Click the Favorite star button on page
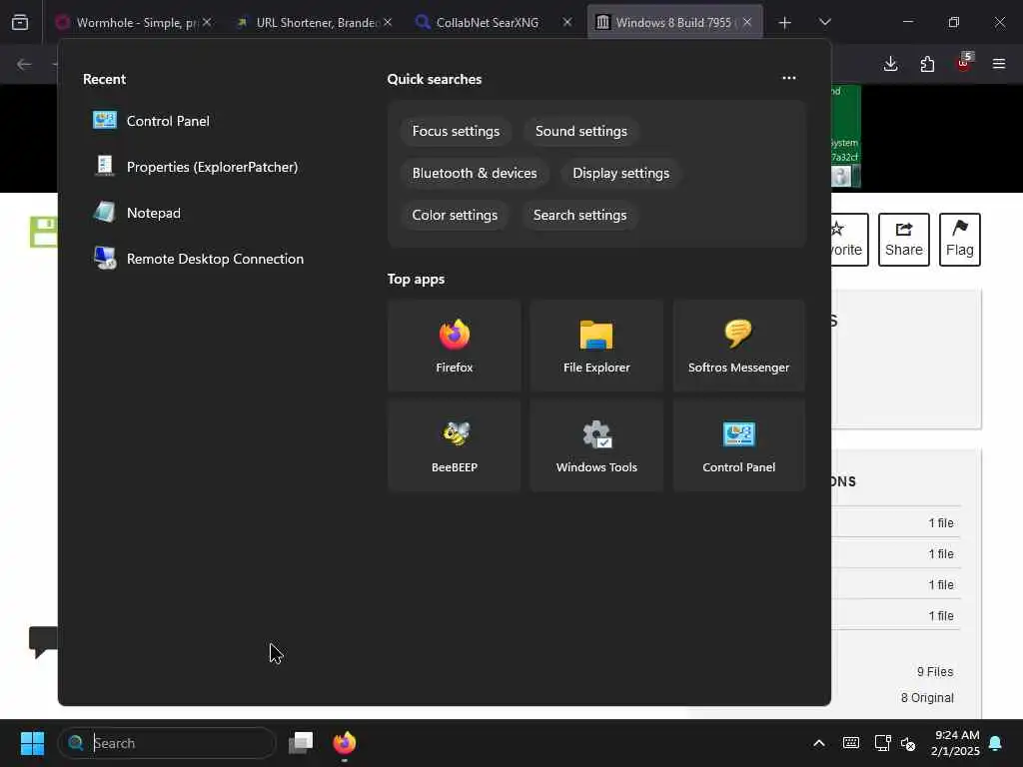Screen dimensions: 1023x767 tap(849, 240)
